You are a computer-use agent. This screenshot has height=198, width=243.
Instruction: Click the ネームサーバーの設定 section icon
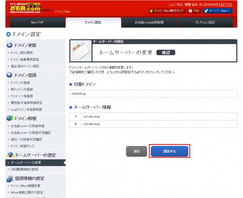(x=10, y=155)
